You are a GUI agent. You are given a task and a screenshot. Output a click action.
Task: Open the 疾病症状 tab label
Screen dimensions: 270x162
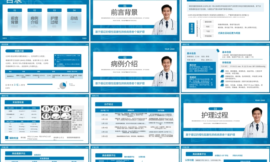37,155
